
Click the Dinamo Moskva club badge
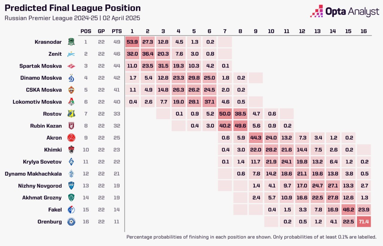(71, 78)
